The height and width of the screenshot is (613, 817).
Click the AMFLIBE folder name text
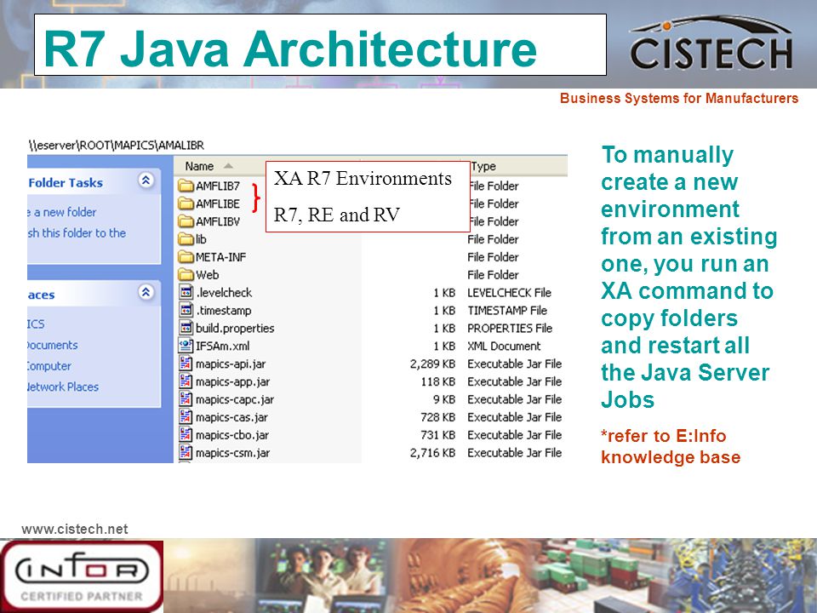[218, 203]
